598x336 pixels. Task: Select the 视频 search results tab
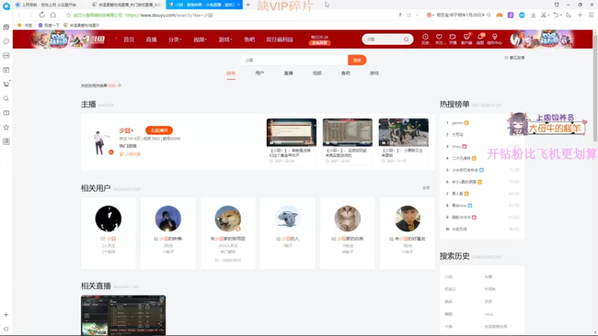coord(317,73)
